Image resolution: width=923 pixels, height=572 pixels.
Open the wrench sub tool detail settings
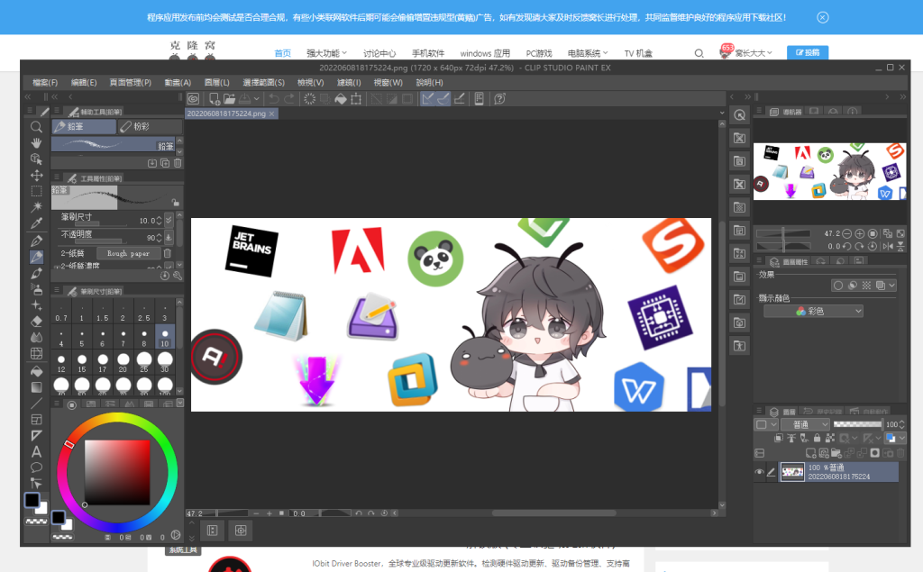[178, 276]
